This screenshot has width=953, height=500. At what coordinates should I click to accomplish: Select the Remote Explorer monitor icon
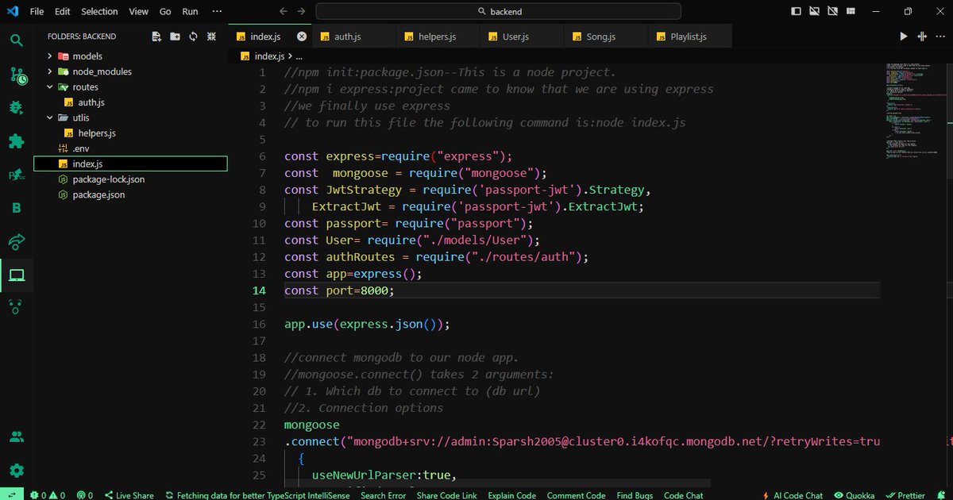[17, 275]
